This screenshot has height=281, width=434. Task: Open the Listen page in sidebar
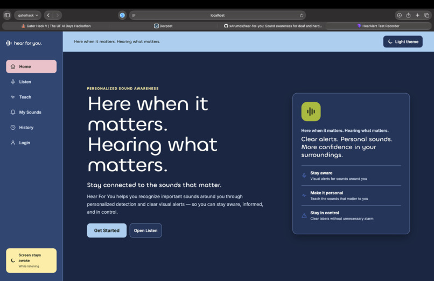tap(31, 82)
